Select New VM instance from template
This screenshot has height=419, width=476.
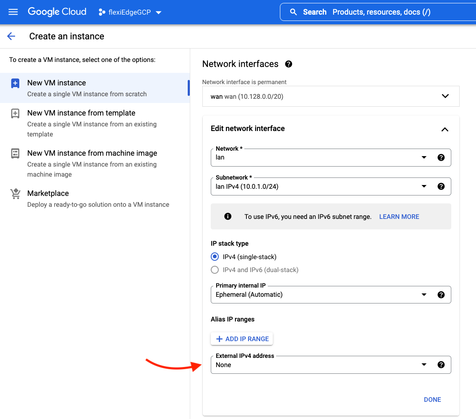[x=81, y=113]
